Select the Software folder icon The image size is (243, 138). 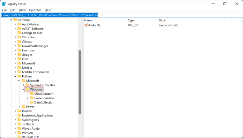(15, 20)
